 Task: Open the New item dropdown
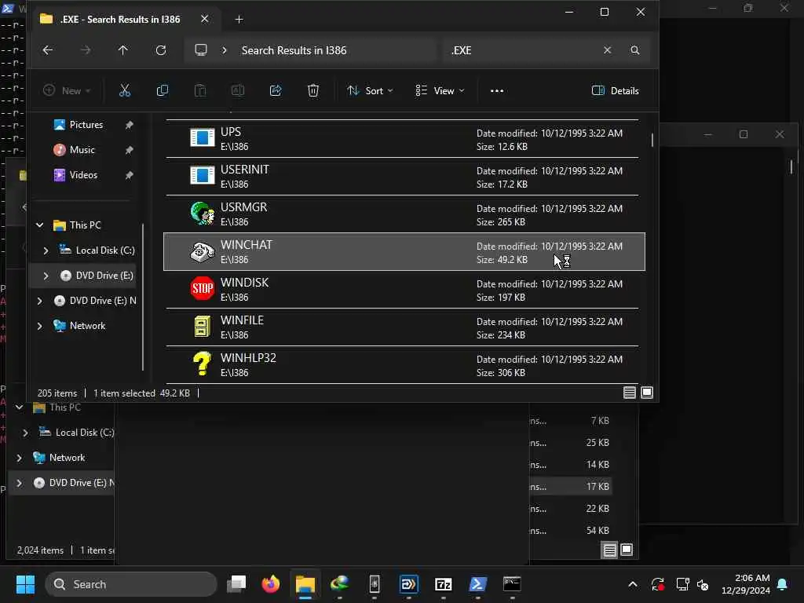[x=67, y=91]
